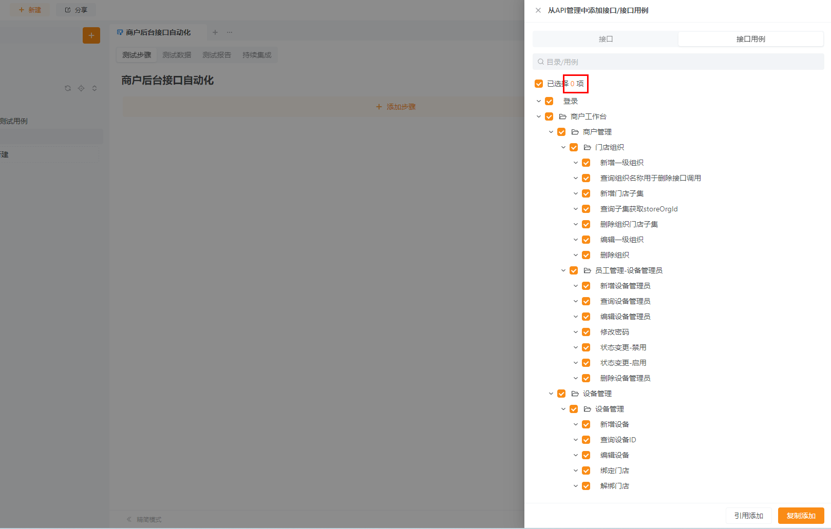
Task: Uncheck the 登录 checkbox
Action: click(549, 101)
